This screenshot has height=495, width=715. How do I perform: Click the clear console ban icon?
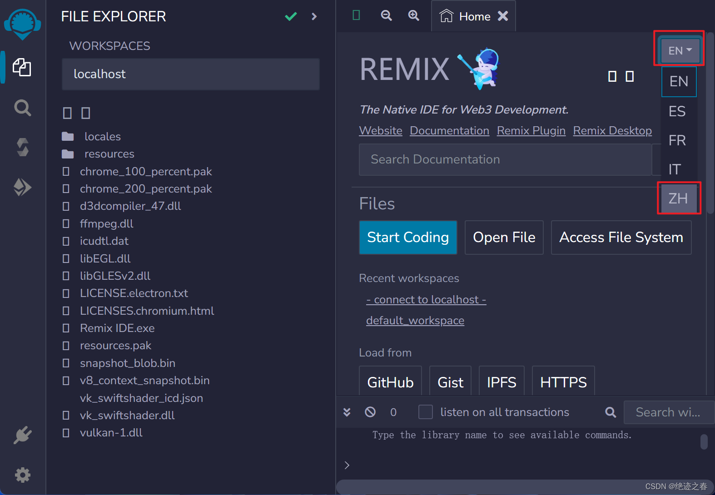[370, 412]
